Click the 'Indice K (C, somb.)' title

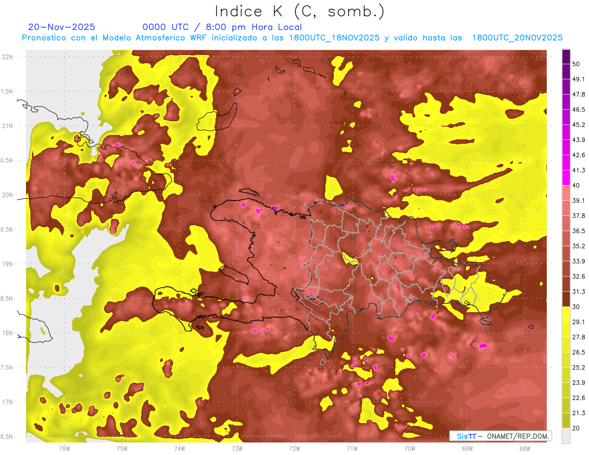tap(300, 11)
